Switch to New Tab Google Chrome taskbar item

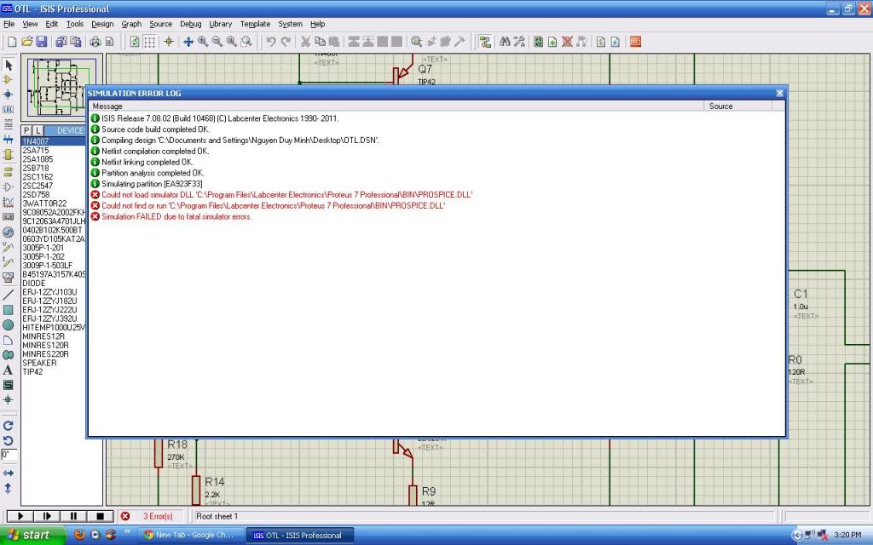[190, 535]
